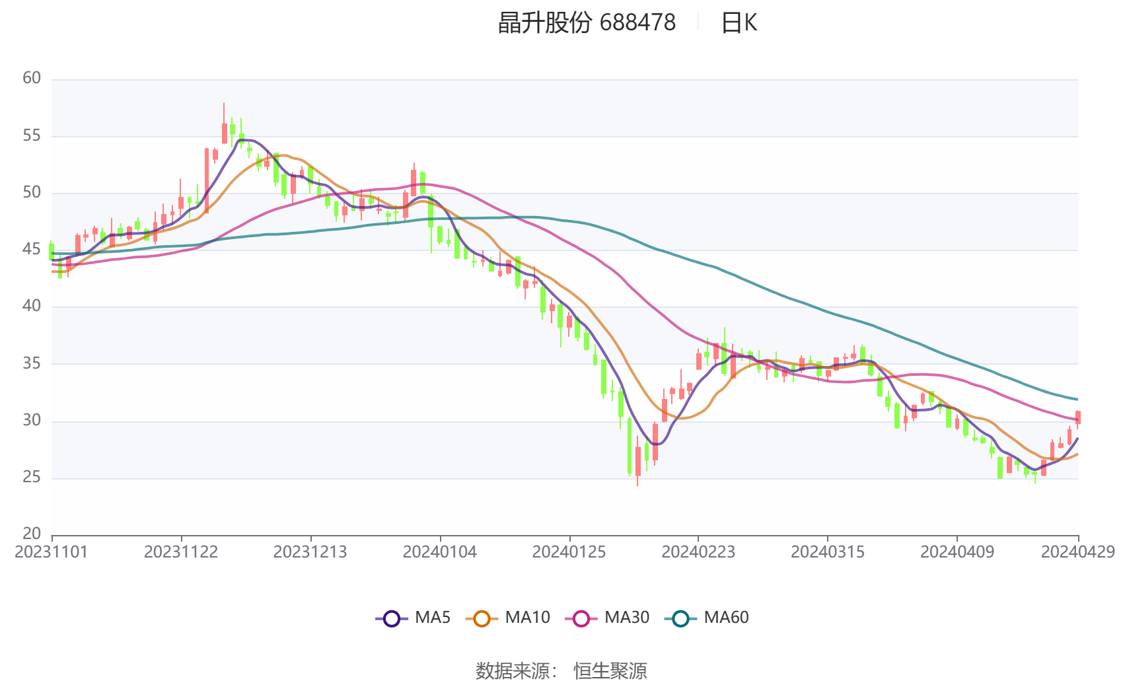This screenshot has width=1123, height=683.
Task: Hide the MA10 series via its legend label
Action: point(527,618)
